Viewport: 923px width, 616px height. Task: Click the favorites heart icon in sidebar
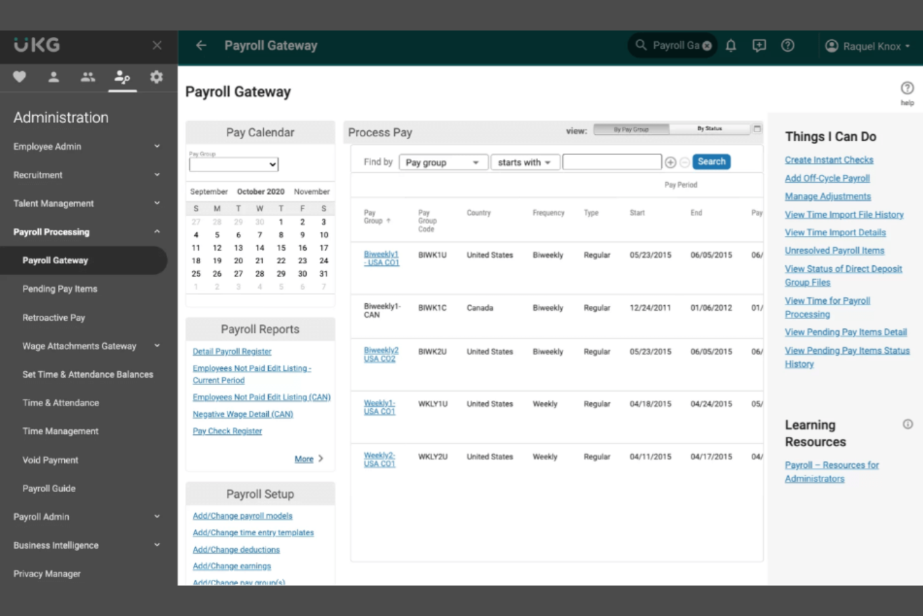pyautogui.click(x=19, y=77)
